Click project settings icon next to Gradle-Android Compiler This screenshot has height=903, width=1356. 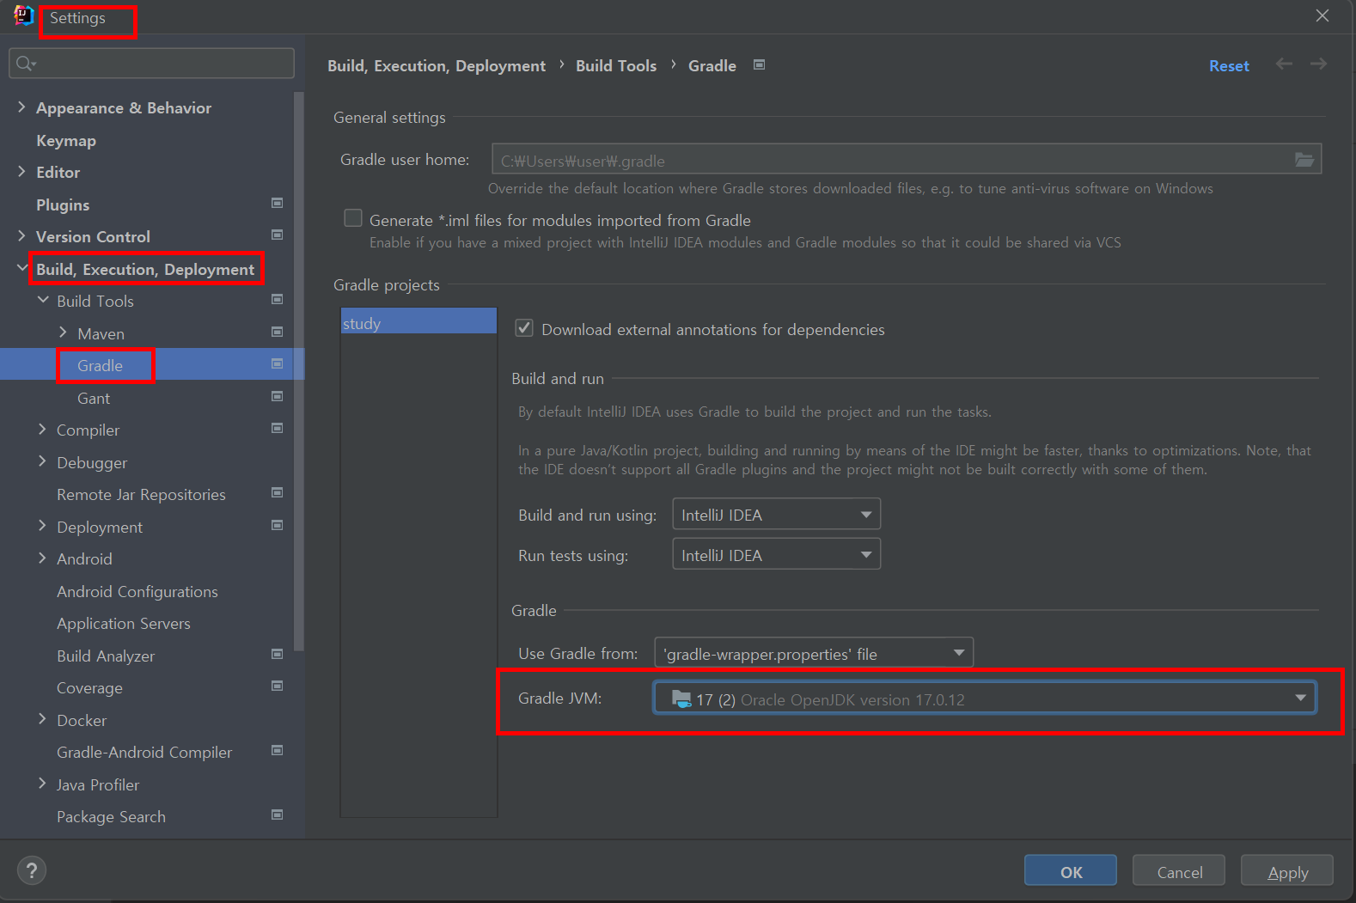(x=277, y=750)
